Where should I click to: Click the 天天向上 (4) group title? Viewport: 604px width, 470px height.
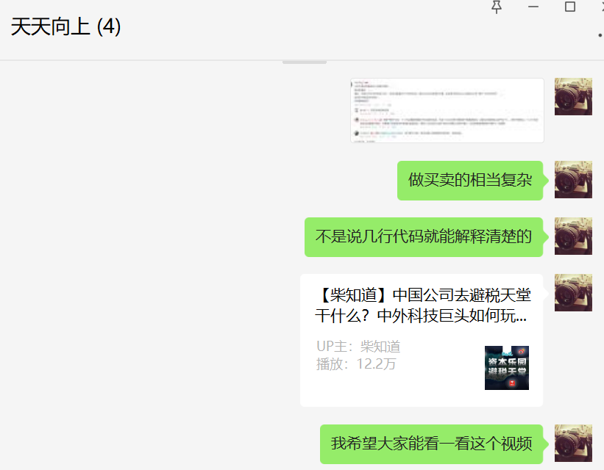point(66,27)
